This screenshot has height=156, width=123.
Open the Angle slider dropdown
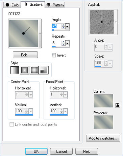[67, 27]
